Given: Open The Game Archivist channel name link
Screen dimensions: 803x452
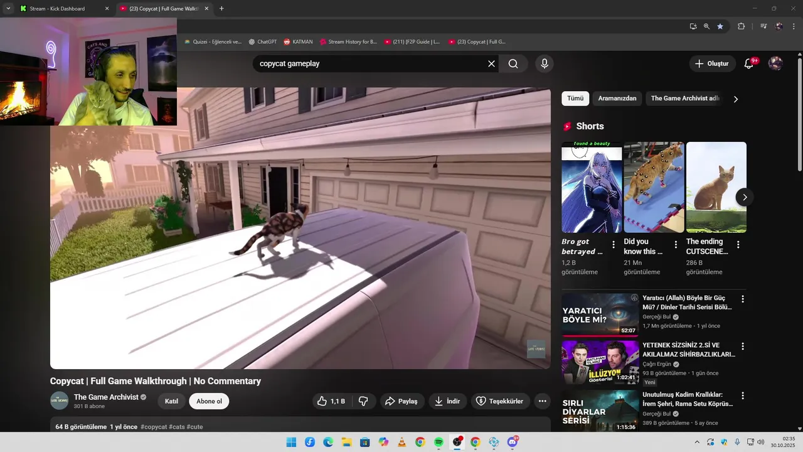Looking at the screenshot, I should 106,397.
